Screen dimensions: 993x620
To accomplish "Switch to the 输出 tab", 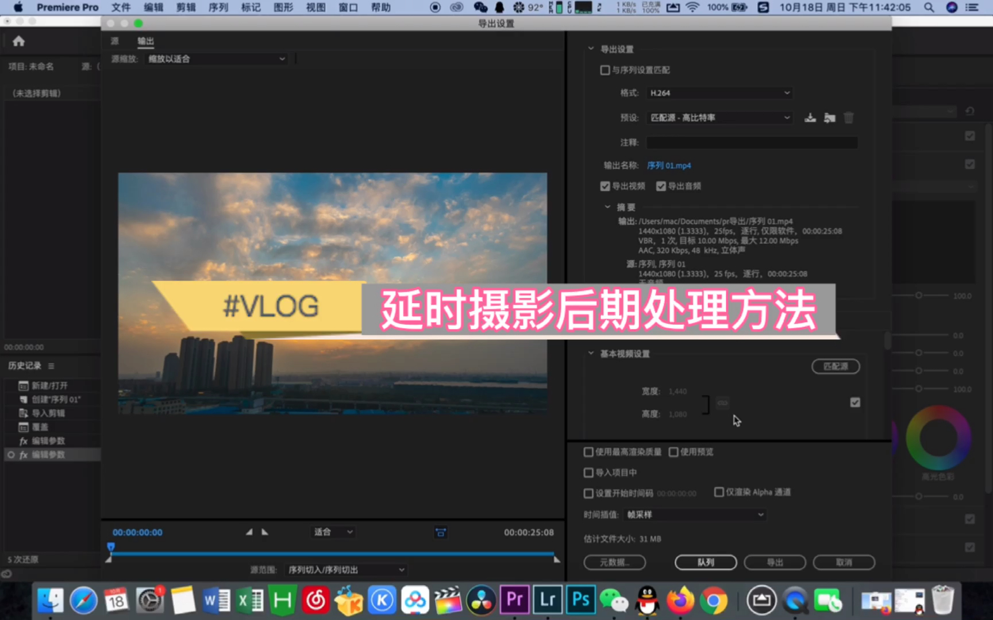I will pyautogui.click(x=145, y=41).
